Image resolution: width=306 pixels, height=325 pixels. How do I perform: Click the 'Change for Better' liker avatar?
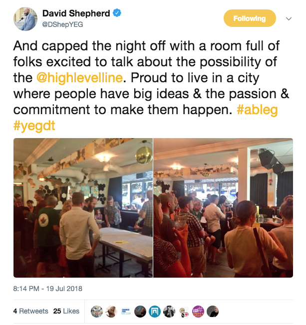click(x=126, y=311)
